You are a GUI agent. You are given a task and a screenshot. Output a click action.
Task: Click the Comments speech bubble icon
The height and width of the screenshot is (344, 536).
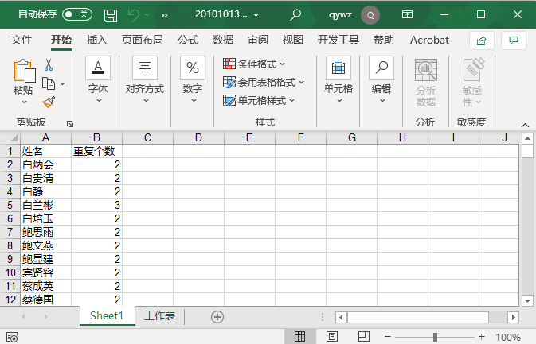(x=514, y=41)
